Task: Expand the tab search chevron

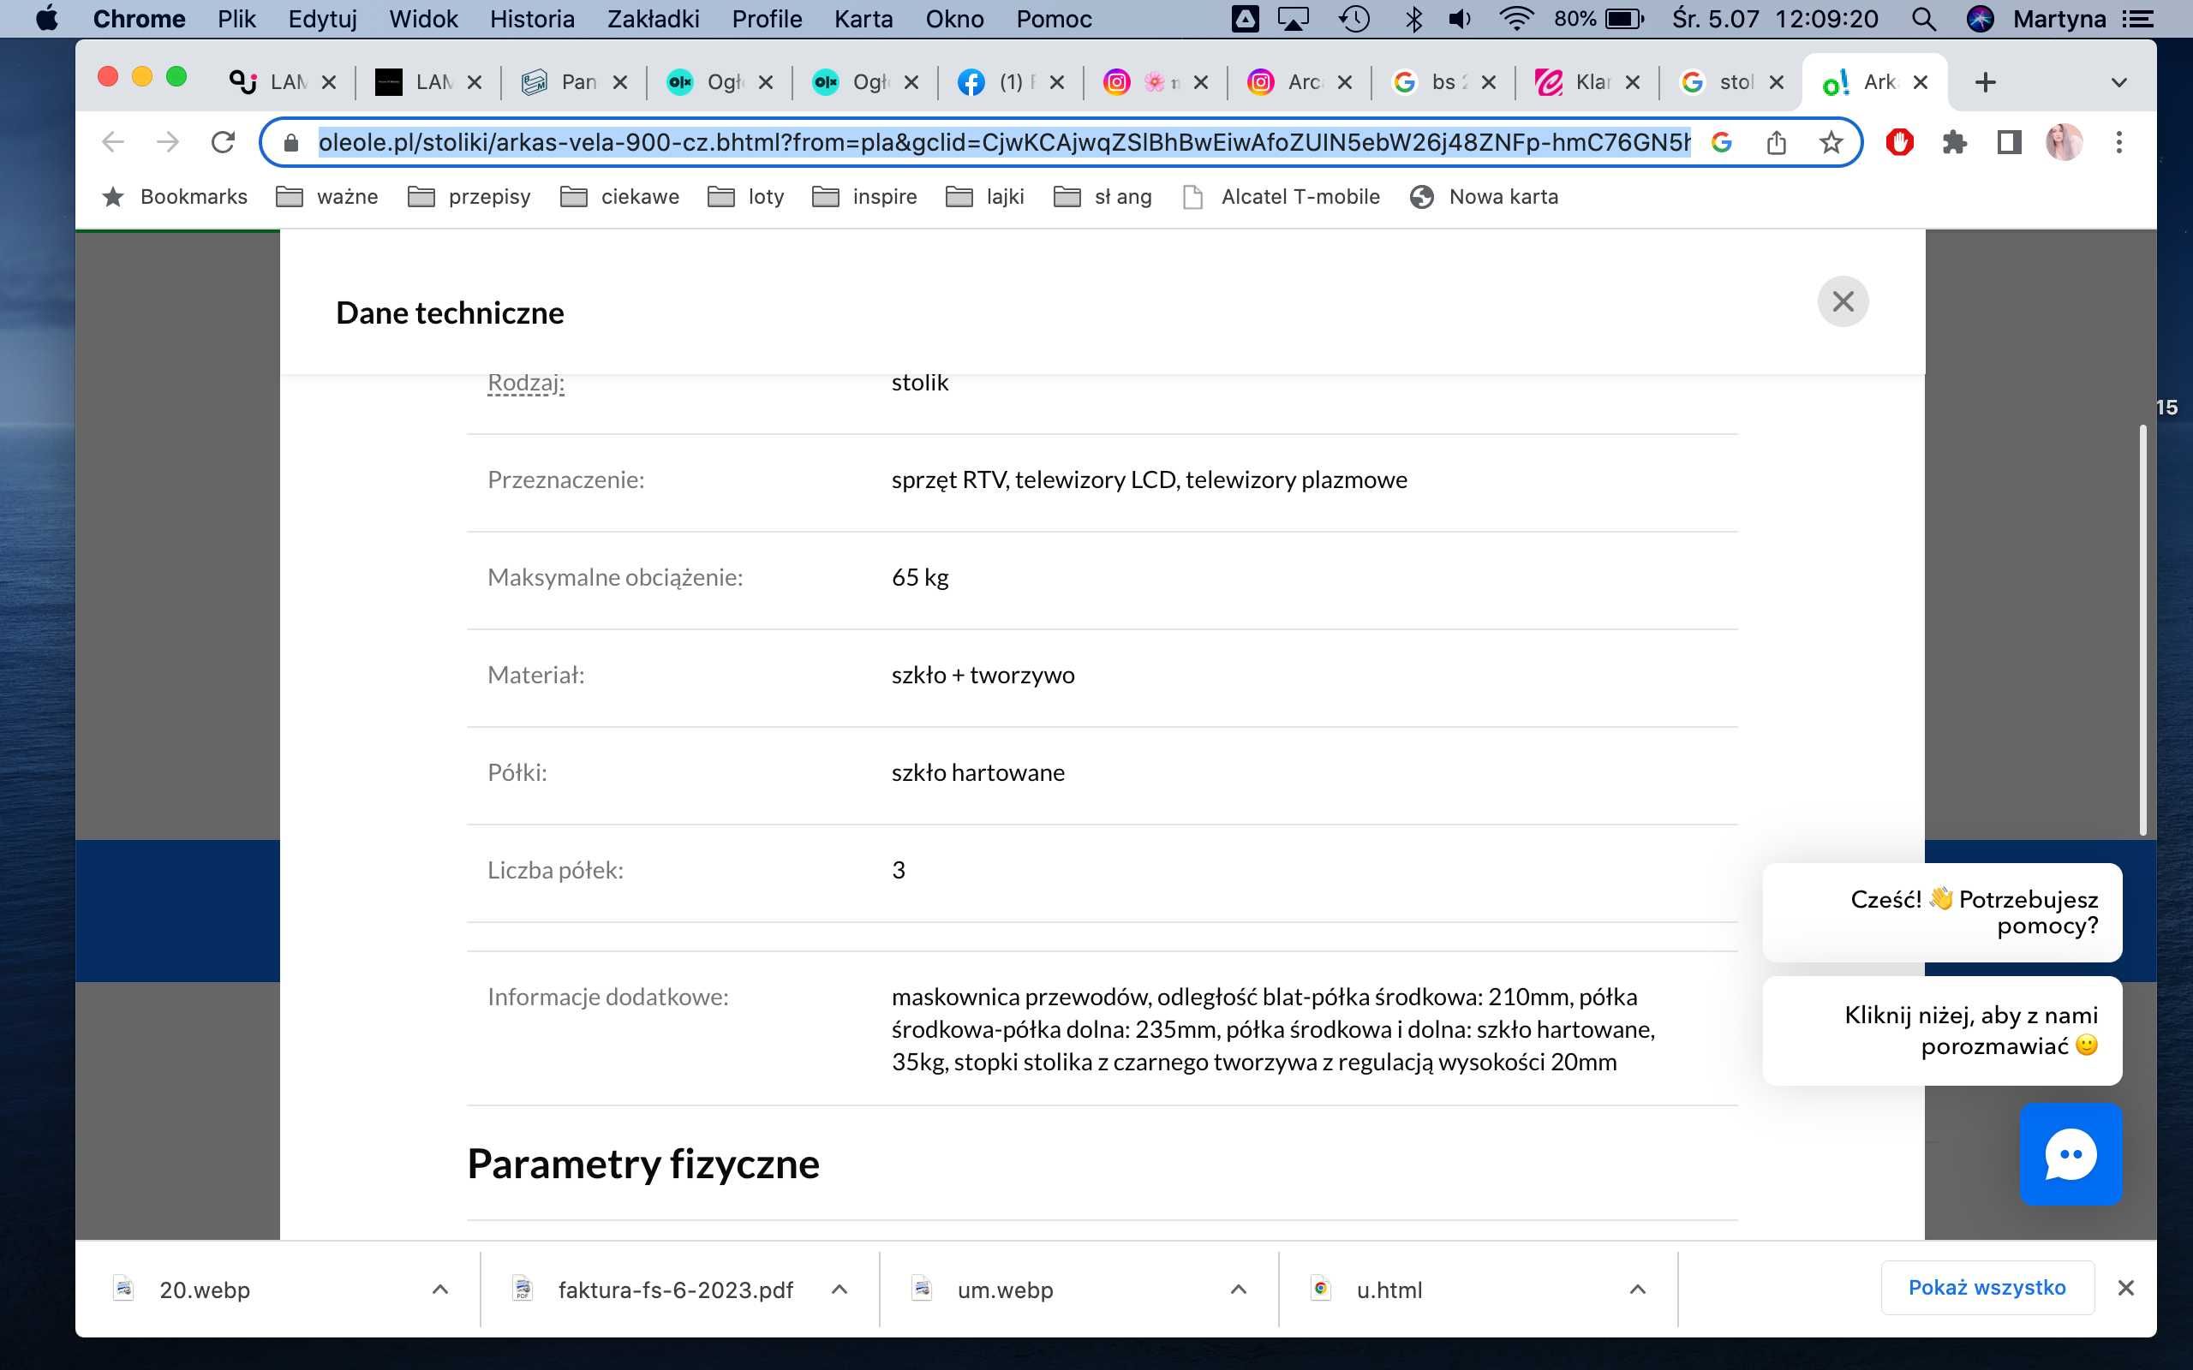Action: pos(2118,82)
